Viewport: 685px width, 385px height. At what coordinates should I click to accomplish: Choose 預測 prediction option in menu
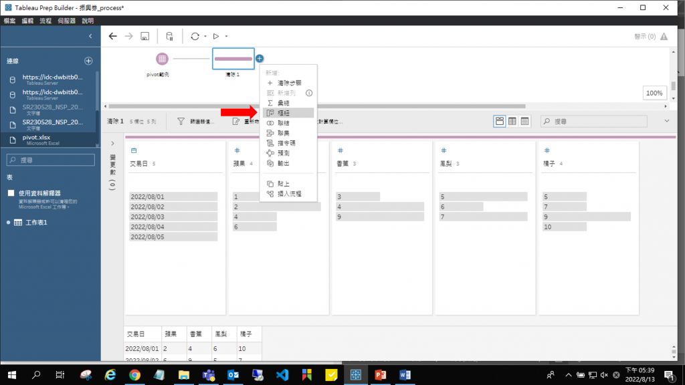coord(288,153)
